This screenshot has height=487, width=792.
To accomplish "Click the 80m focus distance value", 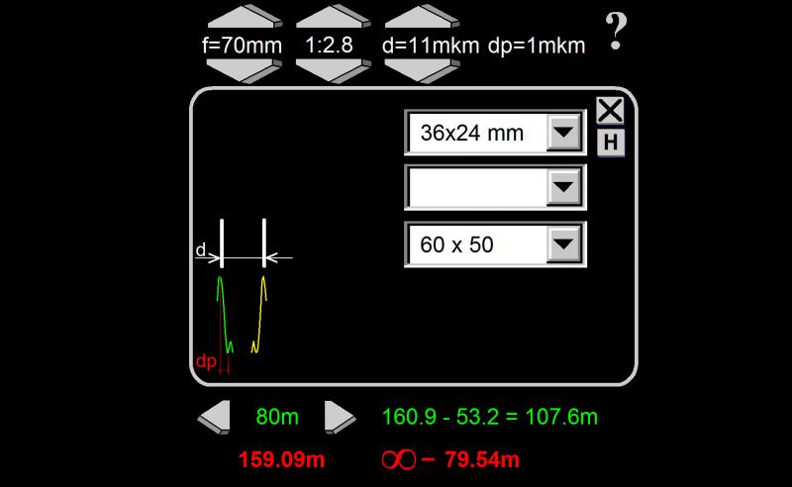I will [277, 417].
